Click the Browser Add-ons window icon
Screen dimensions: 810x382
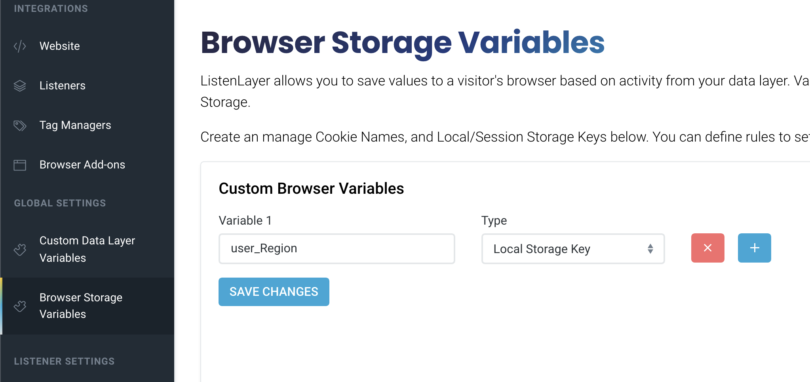click(x=20, y=165)
